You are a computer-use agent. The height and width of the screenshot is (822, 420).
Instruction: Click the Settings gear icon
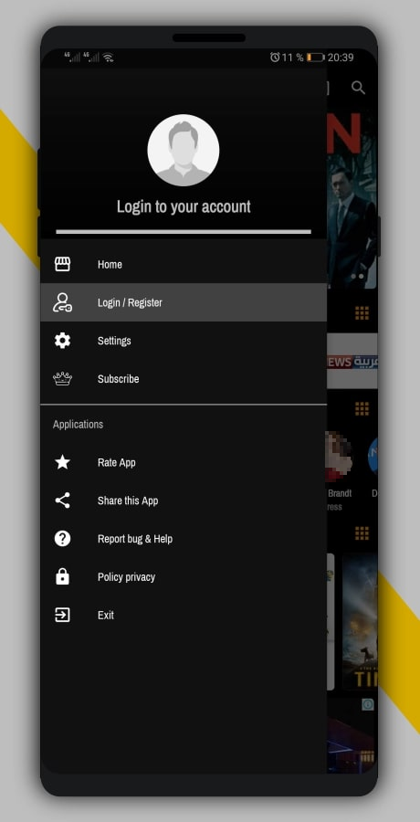click(x=62, y=341)
